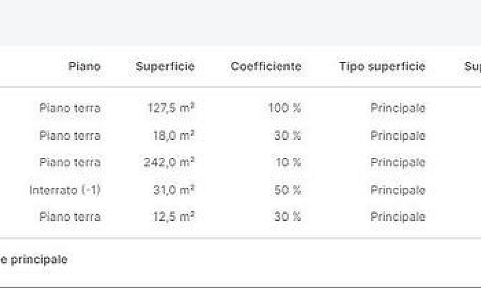
Task: Click the 30 % value beside 18,0 m²
Action: (x=287, y=135)
